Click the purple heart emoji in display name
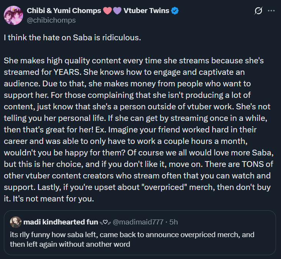This screenshot has width=281, height=259. point(117,11)
